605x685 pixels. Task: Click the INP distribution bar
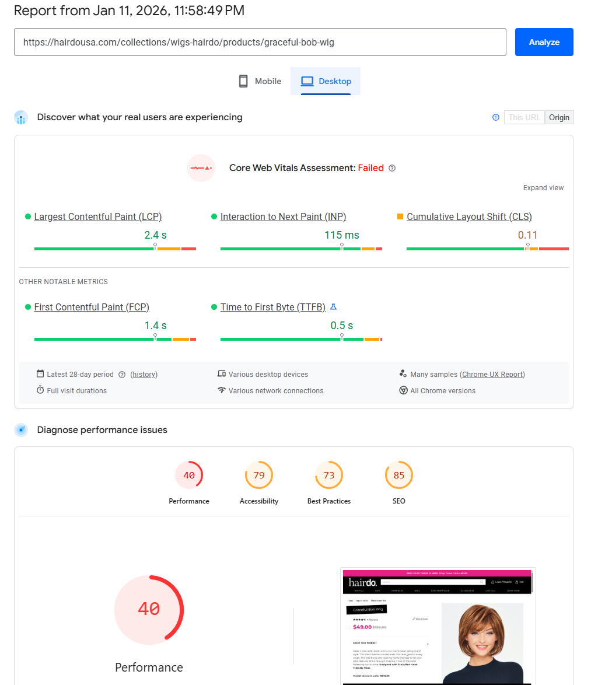301,249
